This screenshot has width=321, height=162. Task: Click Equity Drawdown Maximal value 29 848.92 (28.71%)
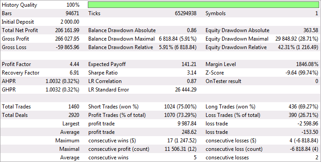(297, 39)
